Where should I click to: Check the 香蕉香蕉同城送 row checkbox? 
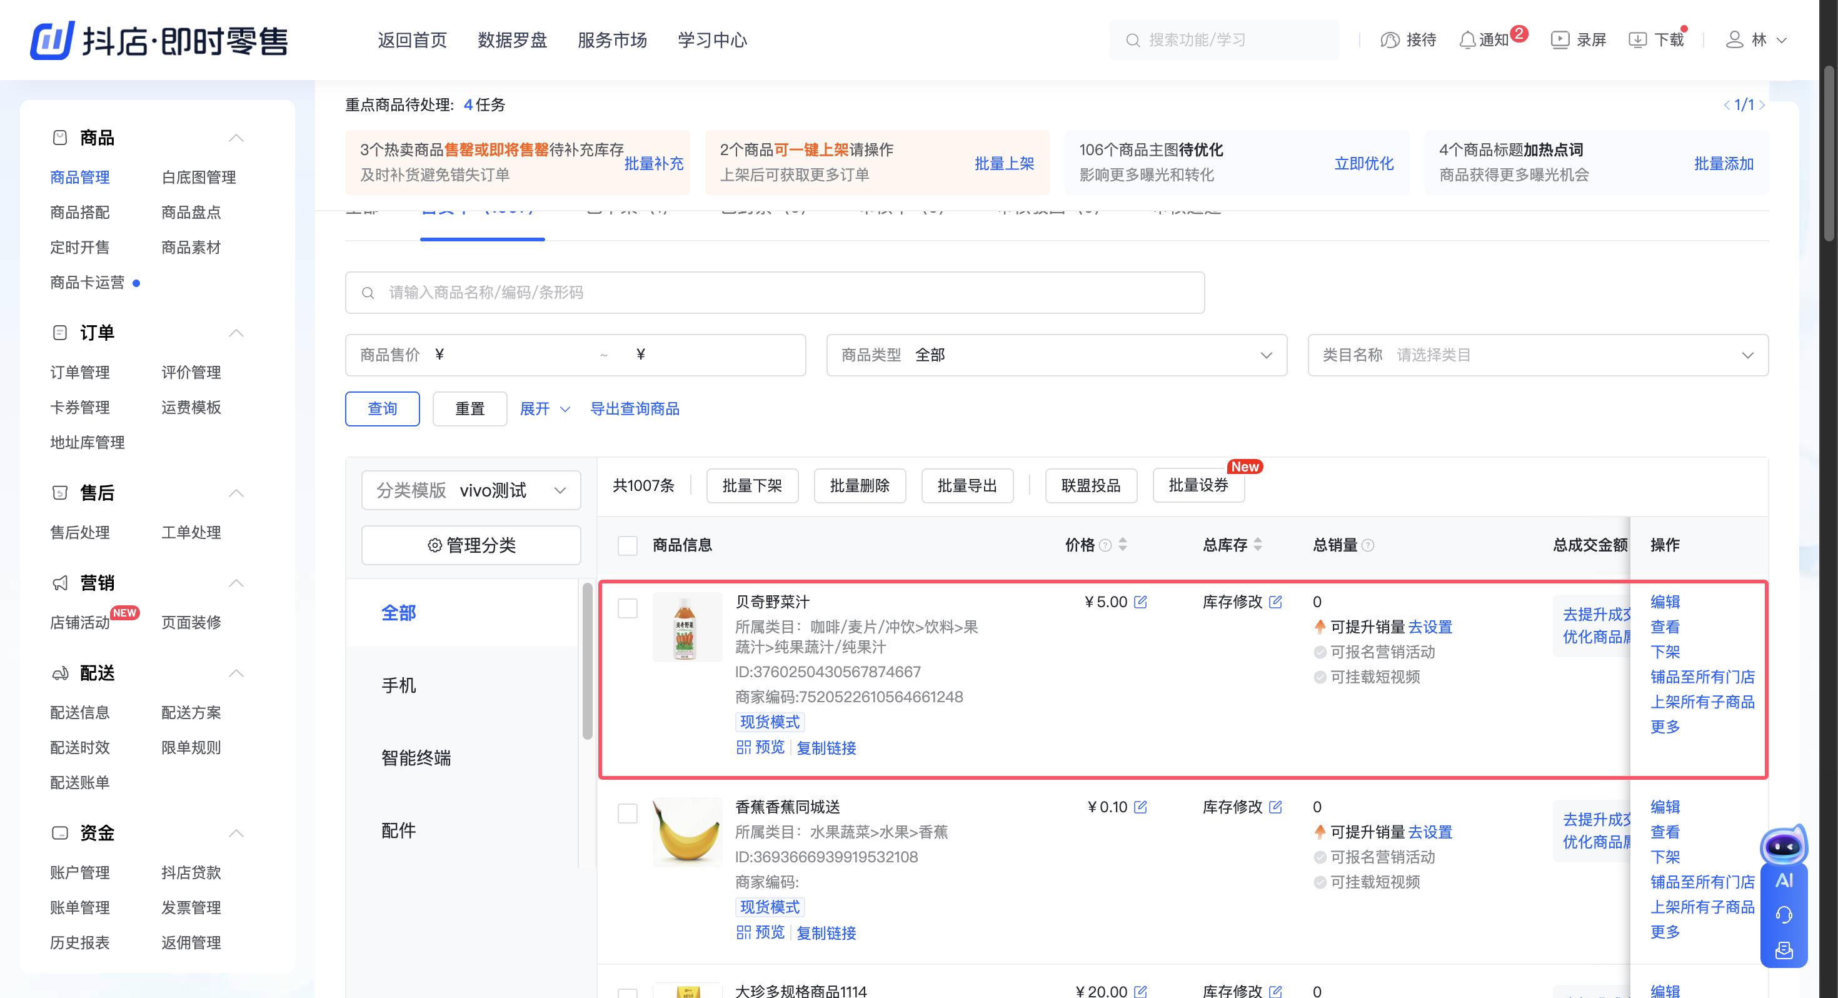(627, 813)
